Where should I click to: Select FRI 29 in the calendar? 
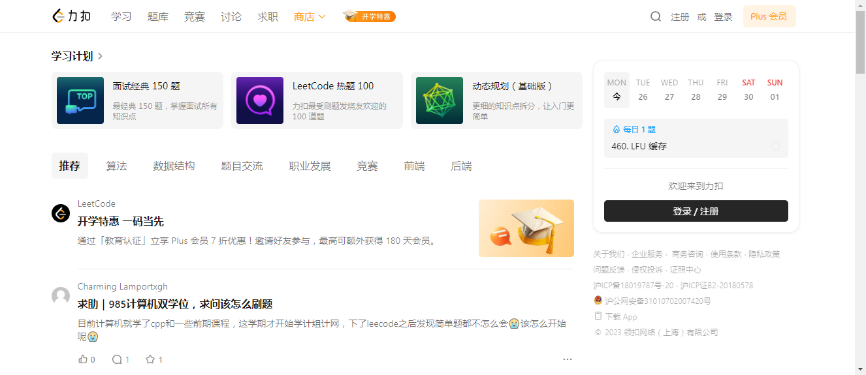[722, 90]
